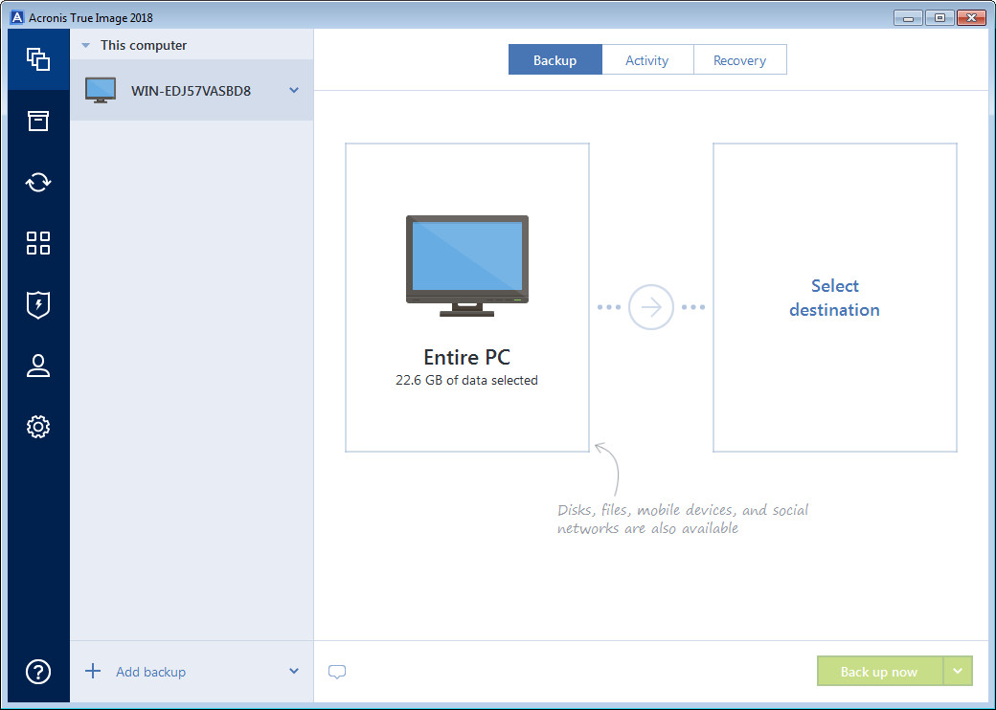Screen dimensions: 996x710
Task: Select the Backup tab
Action: [x=555, y=60]
